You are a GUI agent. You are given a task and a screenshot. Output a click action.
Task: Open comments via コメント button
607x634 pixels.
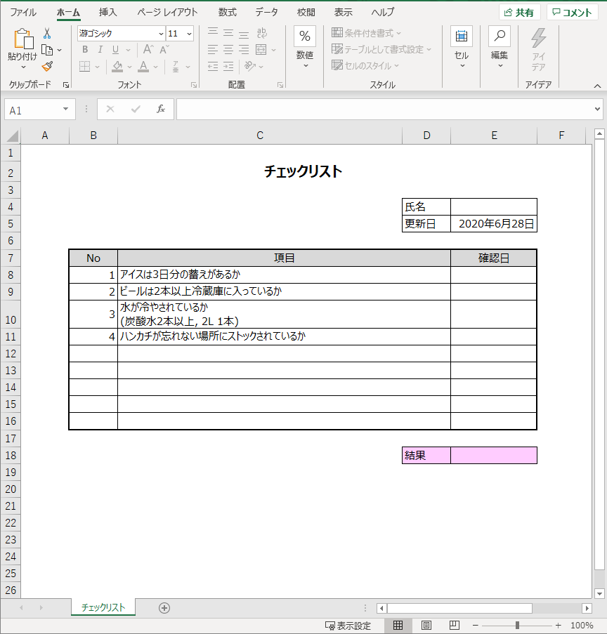570,12
